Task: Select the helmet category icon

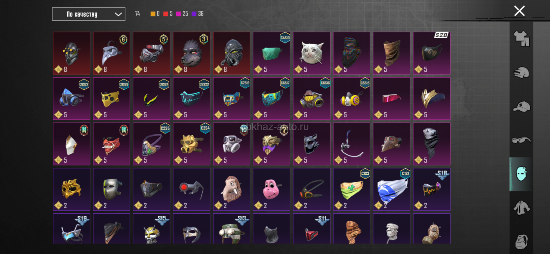Action: pos(521,73)
